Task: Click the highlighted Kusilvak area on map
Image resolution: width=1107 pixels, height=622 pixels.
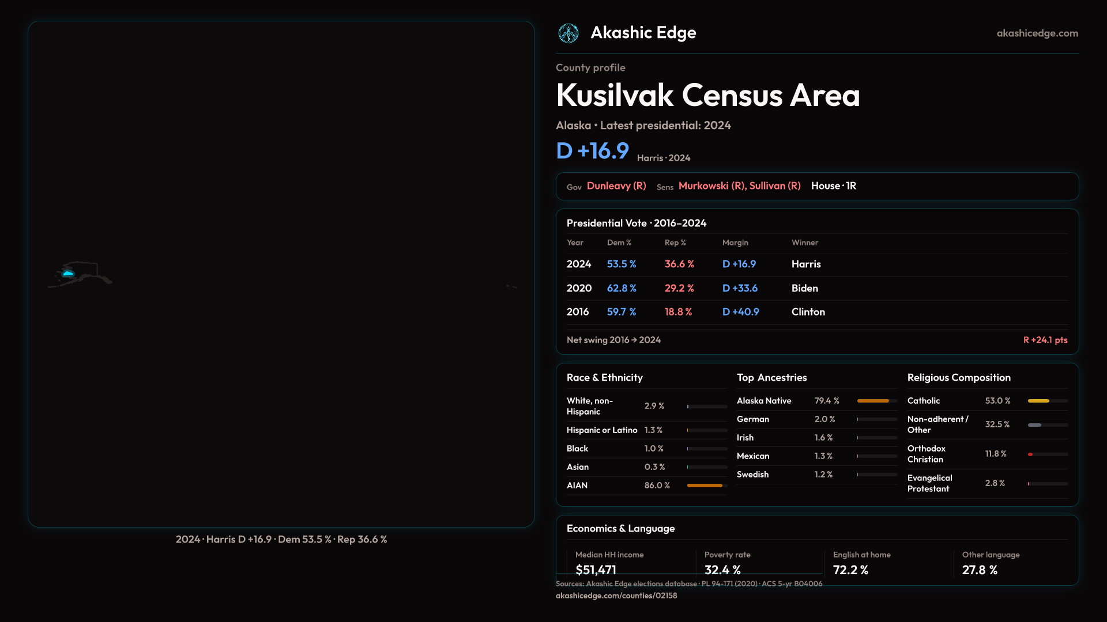Action: pos(68,274)
